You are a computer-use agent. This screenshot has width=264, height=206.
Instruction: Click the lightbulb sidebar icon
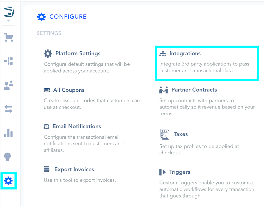click(x=8, y=157)
